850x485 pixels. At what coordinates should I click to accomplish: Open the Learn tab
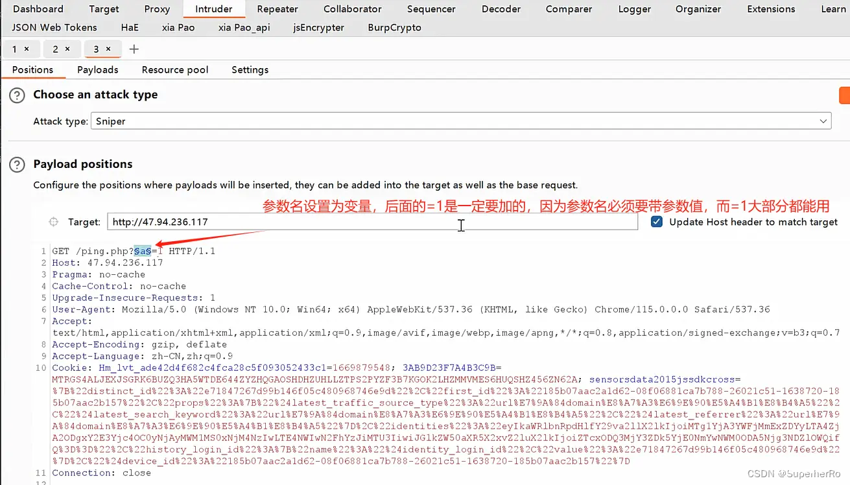click(833, 9)
